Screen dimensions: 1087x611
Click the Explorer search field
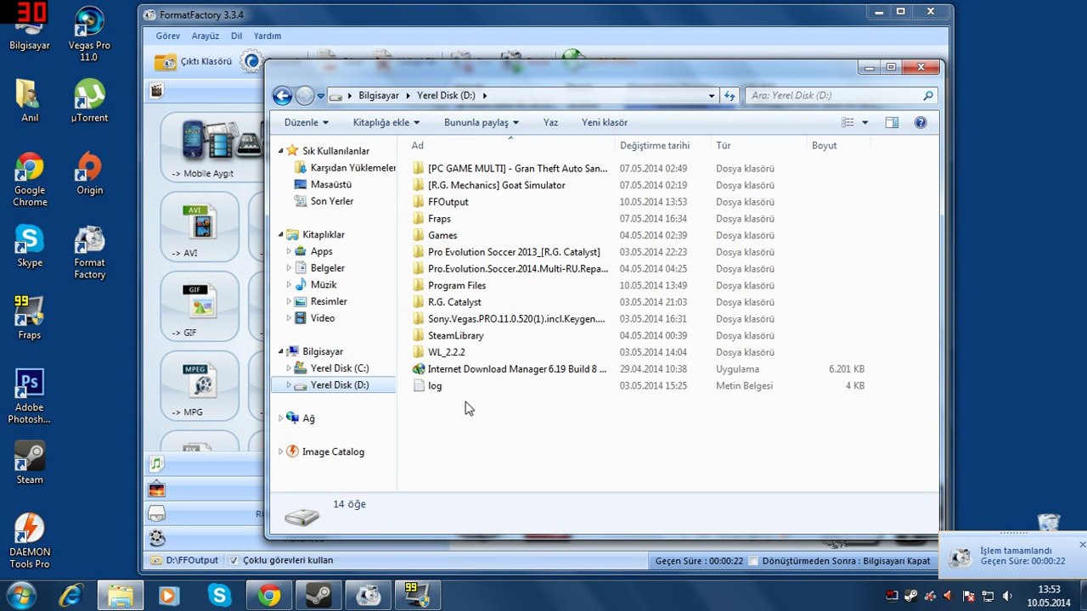point(841,96)
